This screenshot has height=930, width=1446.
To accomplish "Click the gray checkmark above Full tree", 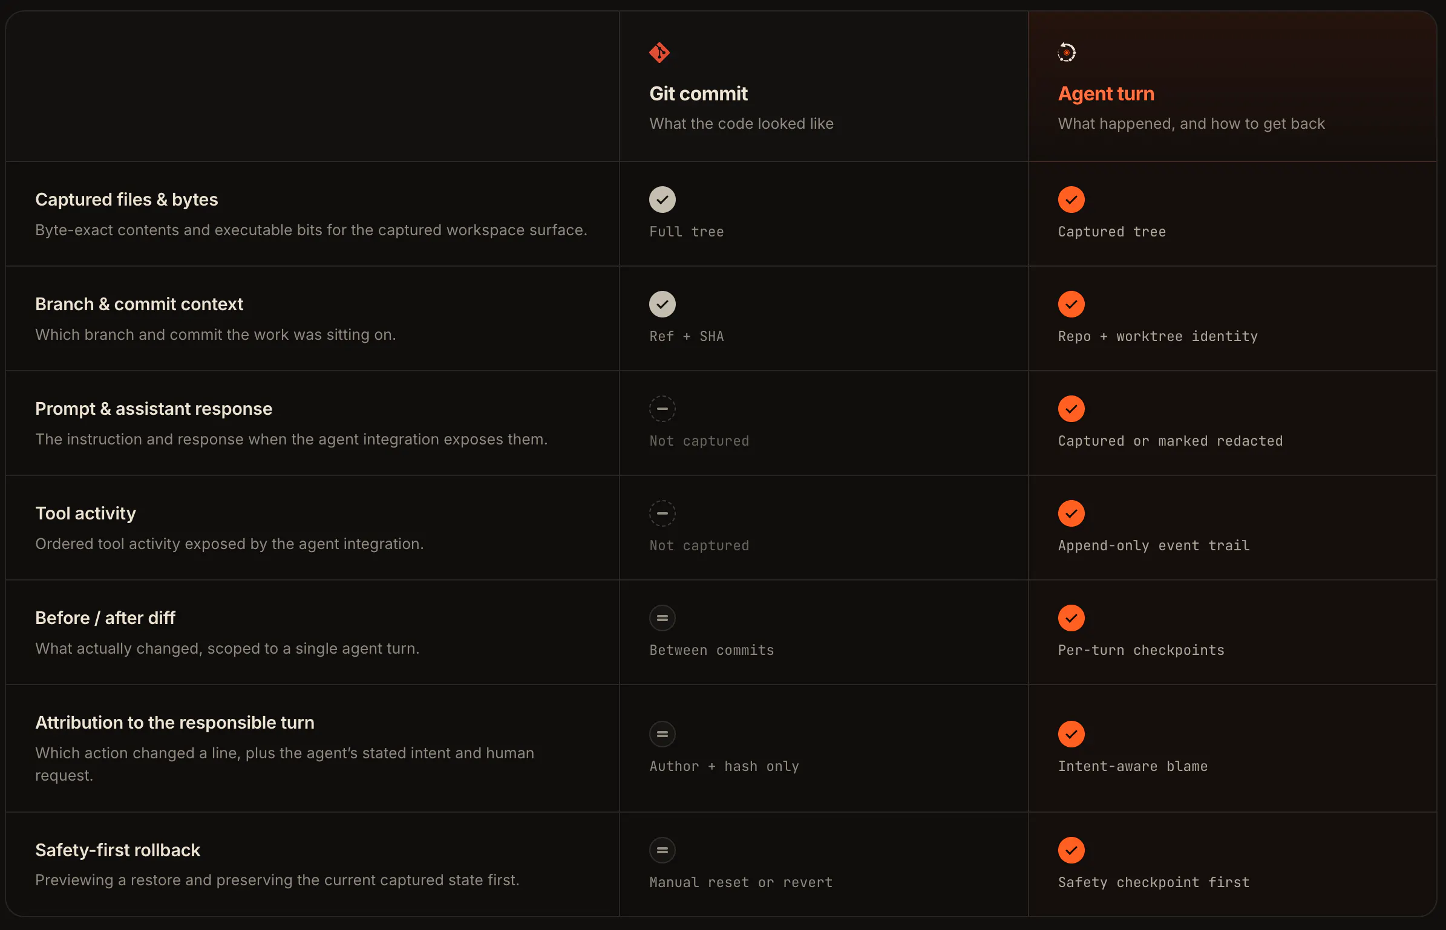I will click(662, 200).
